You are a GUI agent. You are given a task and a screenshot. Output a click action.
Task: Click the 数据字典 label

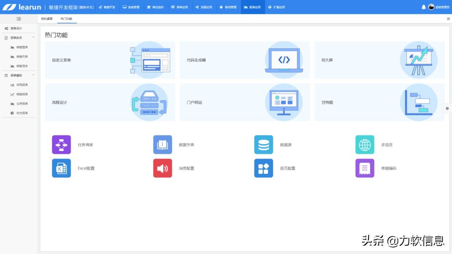[187, 145]
